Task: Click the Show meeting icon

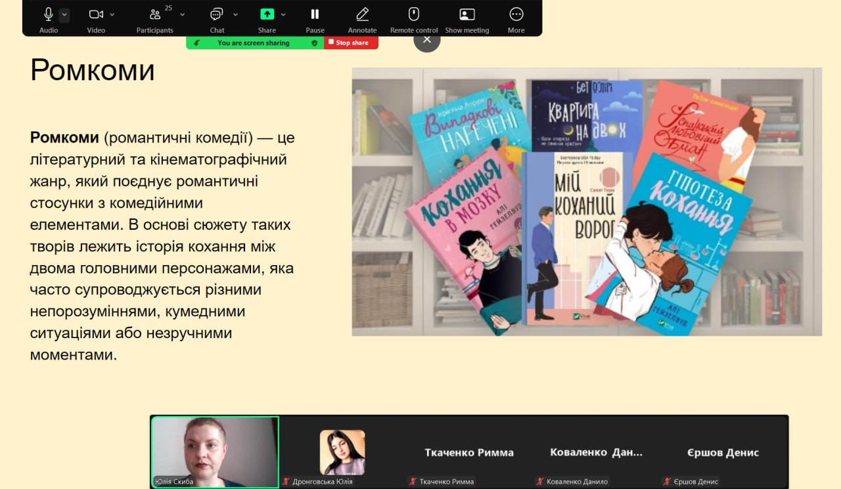Action: point(467,14)
